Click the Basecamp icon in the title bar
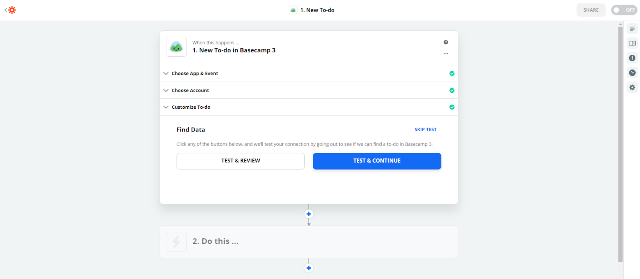The height and width of the screenshot is (279, 640). pyautogui.click(x=293, y=10)
